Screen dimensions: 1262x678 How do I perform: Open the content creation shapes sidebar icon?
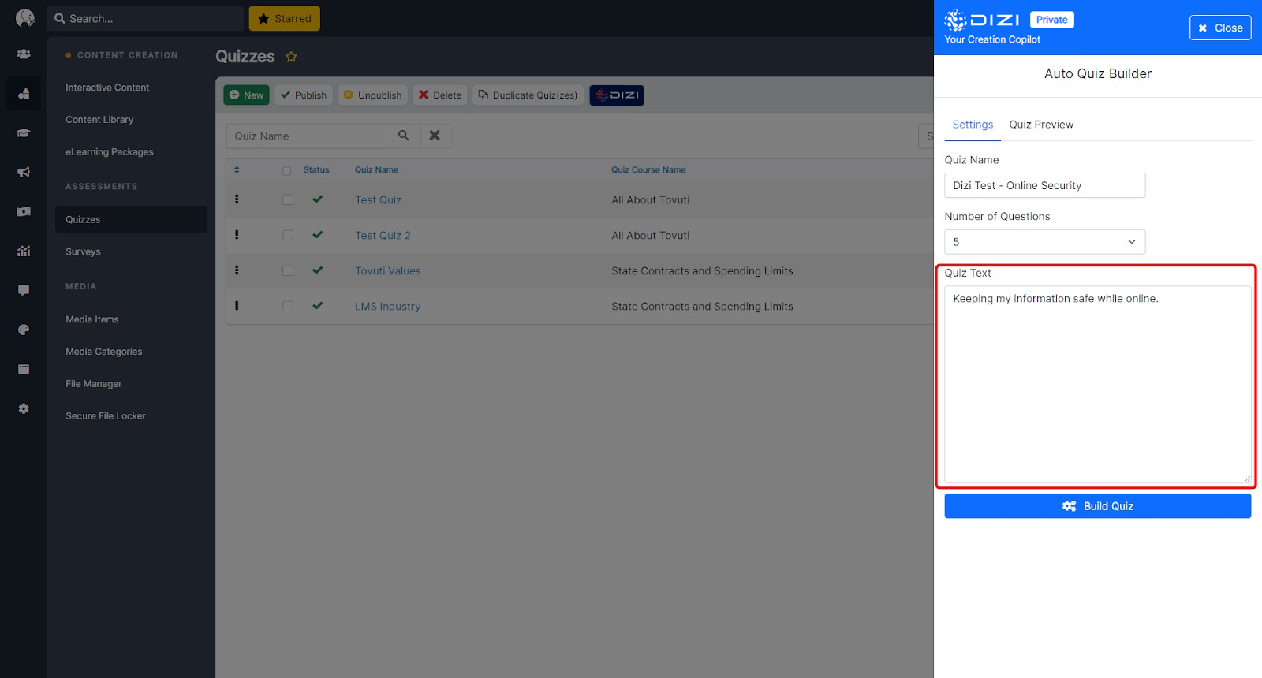click(x=24, y=94)
